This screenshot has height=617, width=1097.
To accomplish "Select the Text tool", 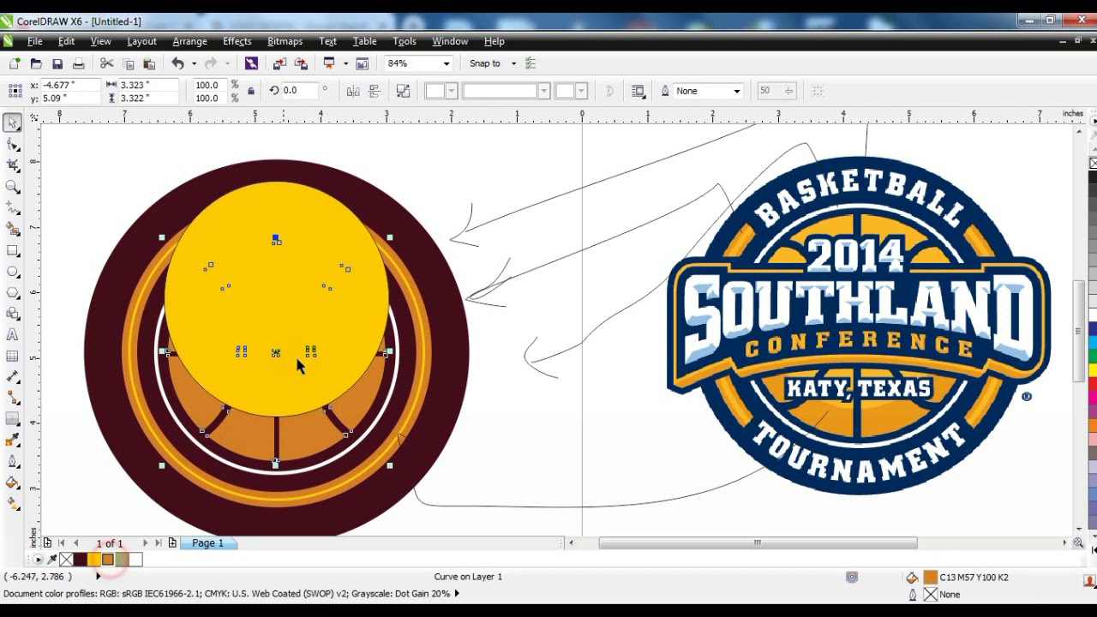I will coord(13,335).
